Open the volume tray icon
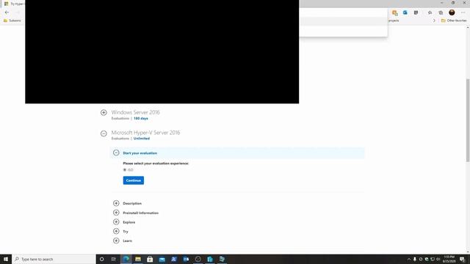Image resolution: width=470 pixels, height=264 pixels. click(438, 259)
